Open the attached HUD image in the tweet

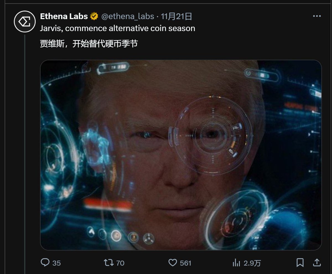[x=181, y=155]
